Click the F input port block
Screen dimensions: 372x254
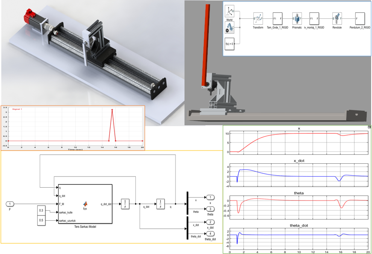9,203
